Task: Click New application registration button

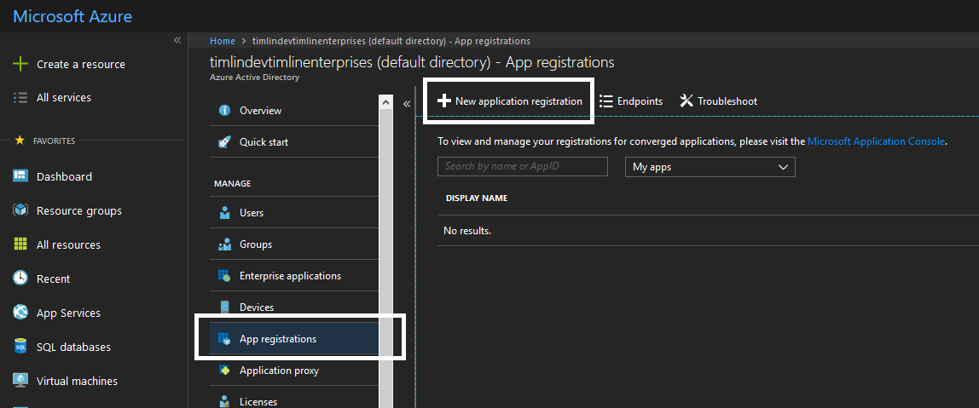Action: (x=509, y=101)
